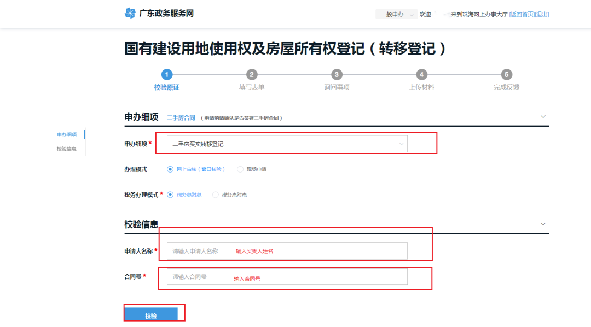Choose 税务总对总 tax handling mode
Viewport: 591px width, 327px height.
[x=170, y=194]
